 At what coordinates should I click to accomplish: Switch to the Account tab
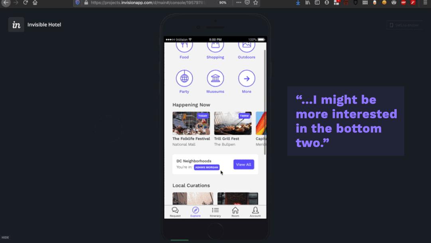(x=255, y=212)
